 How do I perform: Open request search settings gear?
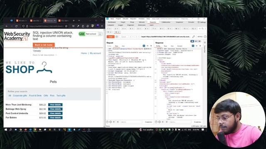(x=111, y=122)
